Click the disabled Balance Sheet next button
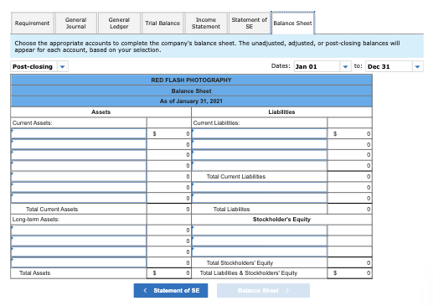This screenshot has width=433, height=306. 263,291
